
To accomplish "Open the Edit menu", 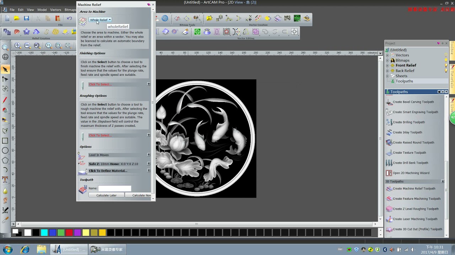I will [21, 10].
